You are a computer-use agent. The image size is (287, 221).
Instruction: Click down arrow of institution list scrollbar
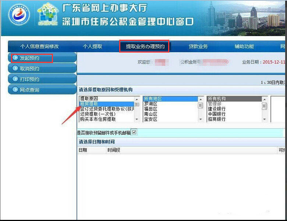265,119
